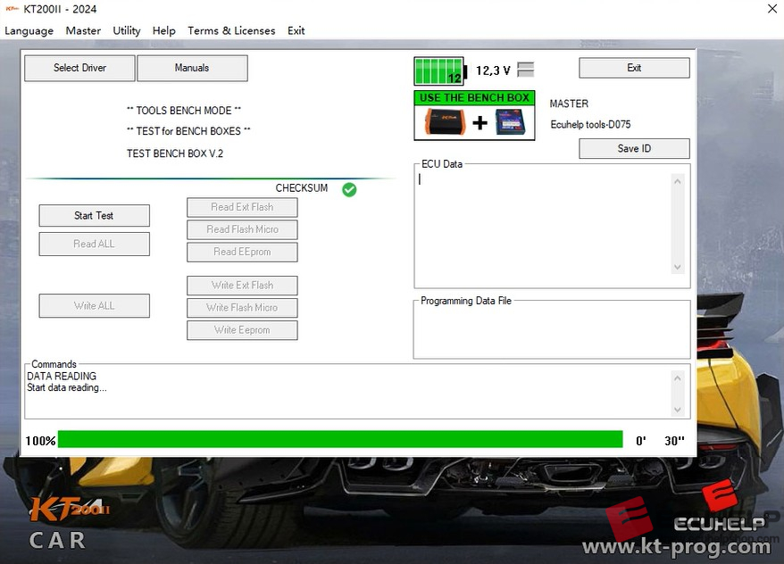Click the USE THE BENCH BOX banner
The height and width of the screenshot is (564, 784).
pyautogui.click(x=474, y=97)
